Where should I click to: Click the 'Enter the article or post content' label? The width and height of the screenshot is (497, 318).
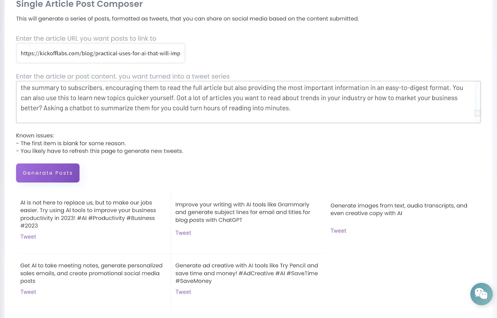tap(123, 76)
